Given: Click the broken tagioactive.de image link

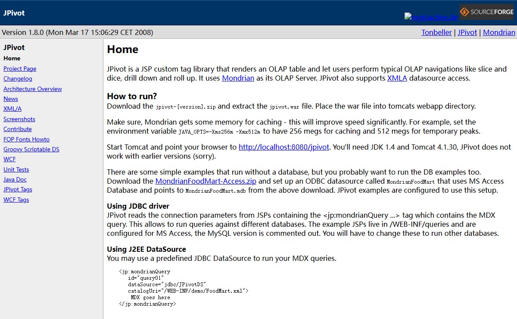Looking at the screenshot, I should 431,17.
